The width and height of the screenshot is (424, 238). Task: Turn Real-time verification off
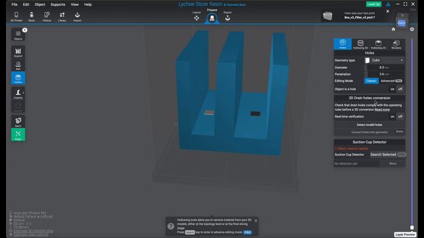click(400, 116)
